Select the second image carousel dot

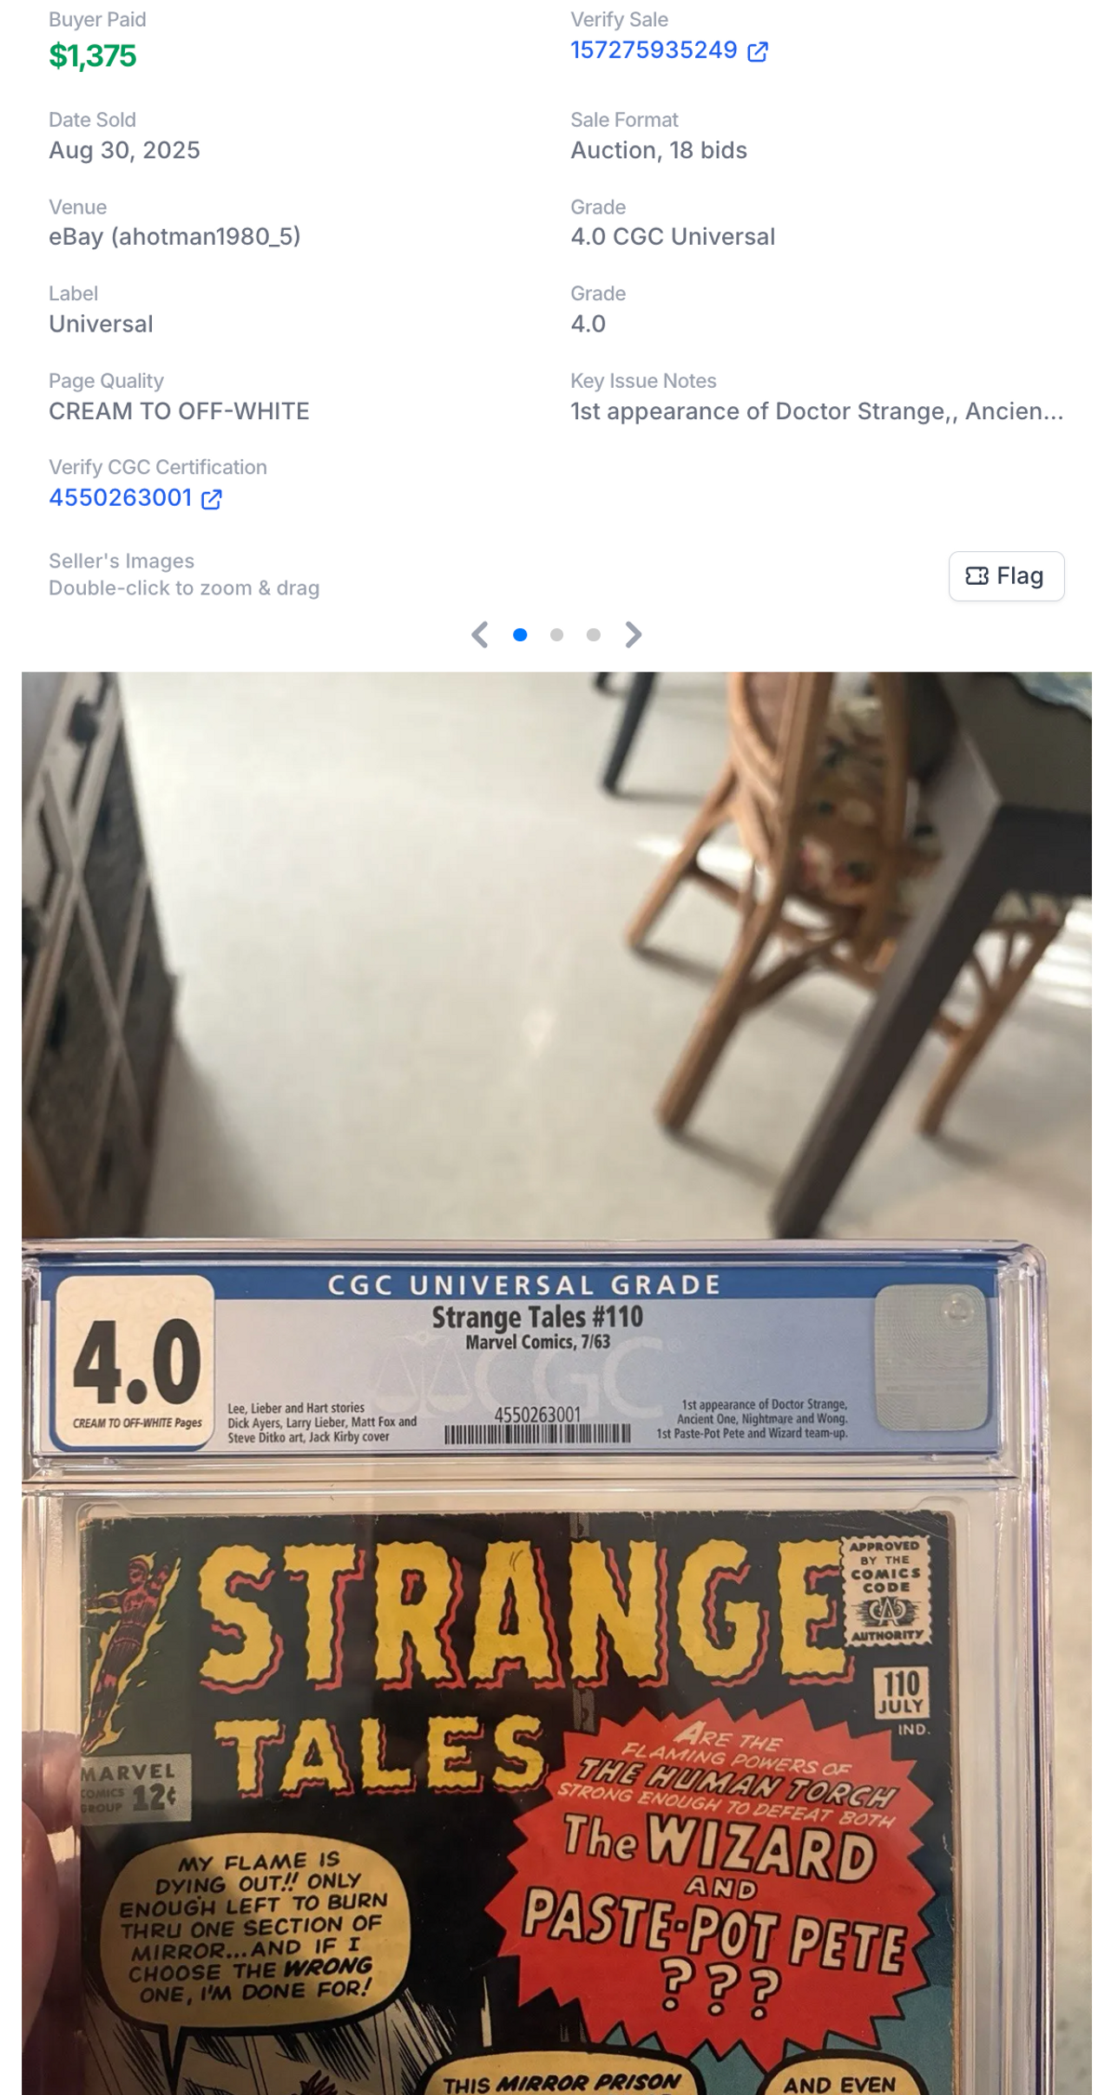coord(556,635)
